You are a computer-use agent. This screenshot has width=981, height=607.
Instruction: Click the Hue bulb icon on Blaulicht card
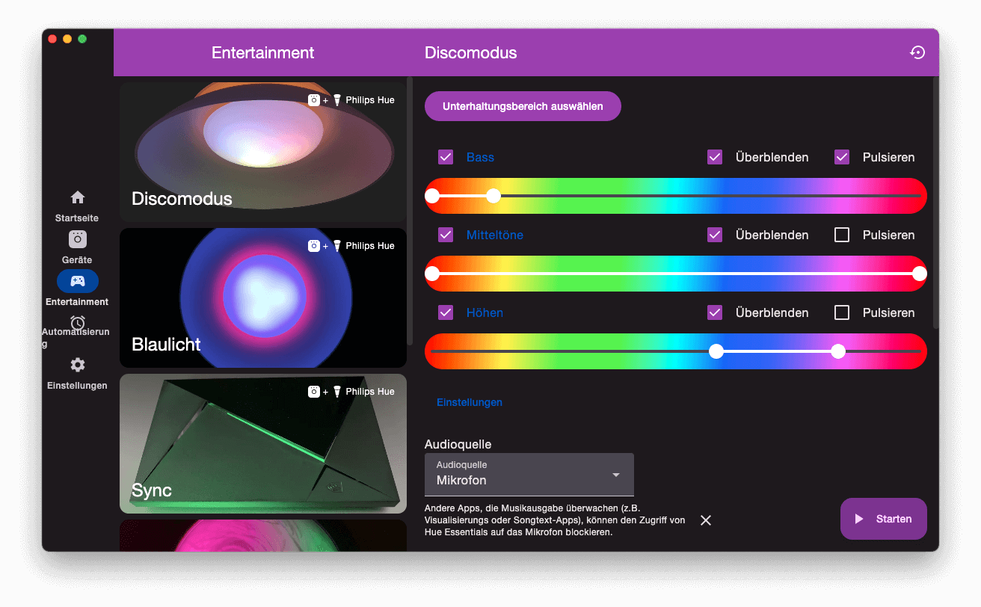pos(337,246)
